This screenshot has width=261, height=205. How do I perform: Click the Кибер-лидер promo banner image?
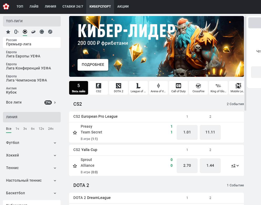point(156,46)
